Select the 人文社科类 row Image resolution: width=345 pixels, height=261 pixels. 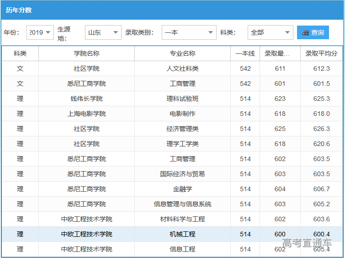pyautogui.click(x=182, y=68)
